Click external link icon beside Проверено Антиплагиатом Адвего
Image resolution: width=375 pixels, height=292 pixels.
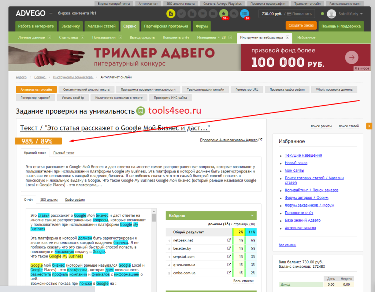pyautogui.click(x=260, y=140)
